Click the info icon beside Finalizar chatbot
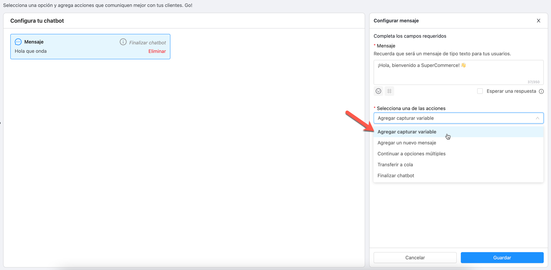 tap(123, 42)
